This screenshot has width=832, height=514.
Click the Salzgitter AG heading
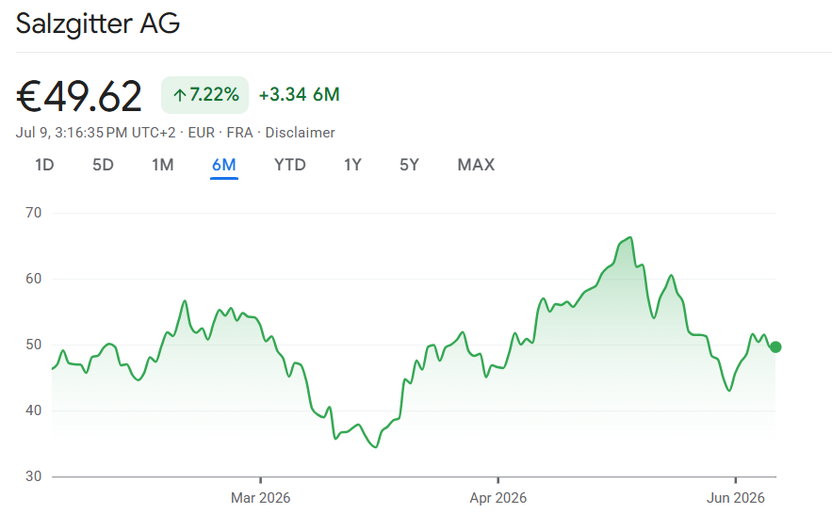(98, 24)
